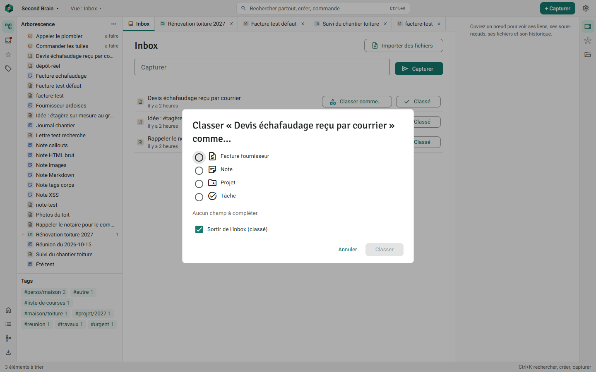Click the hierarchy icon in left rail
Viewport: 596px width, 372px height.
(x=8, y=338)
